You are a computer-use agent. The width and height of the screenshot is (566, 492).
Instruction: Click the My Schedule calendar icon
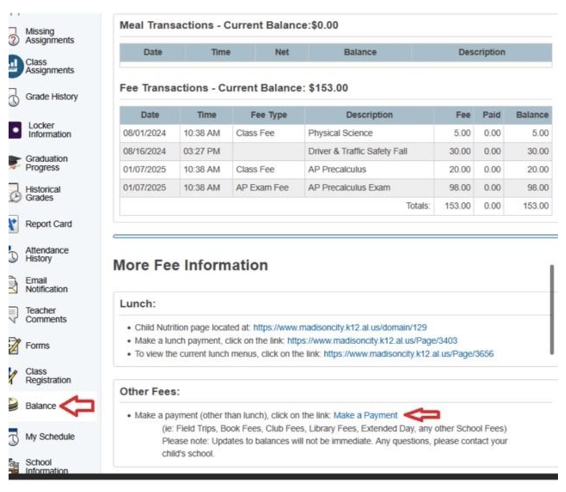click(14, 437)
